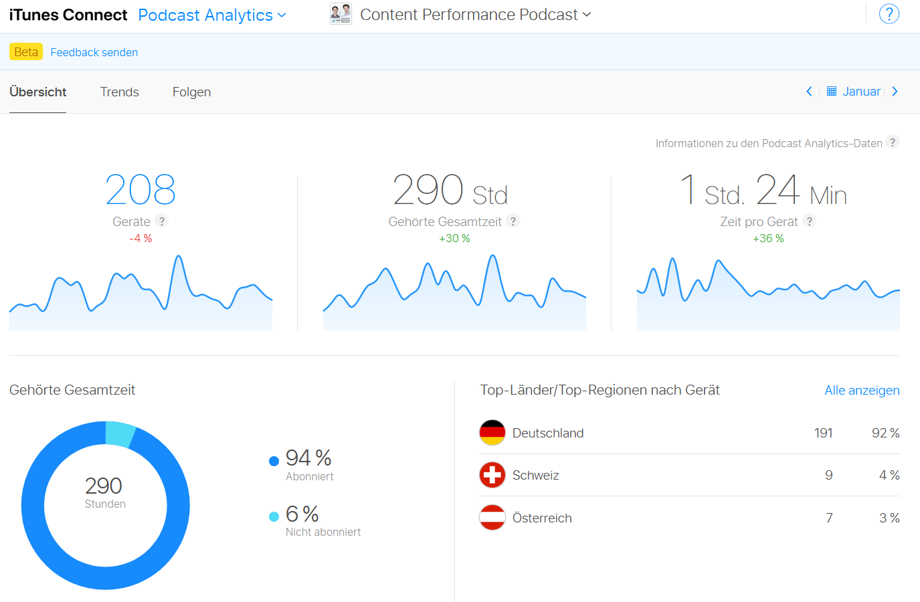This screenshot has width=920, height=602.
Task: Click info icon beside Podcast Analytics-Daten
Action: click(893, 142)
